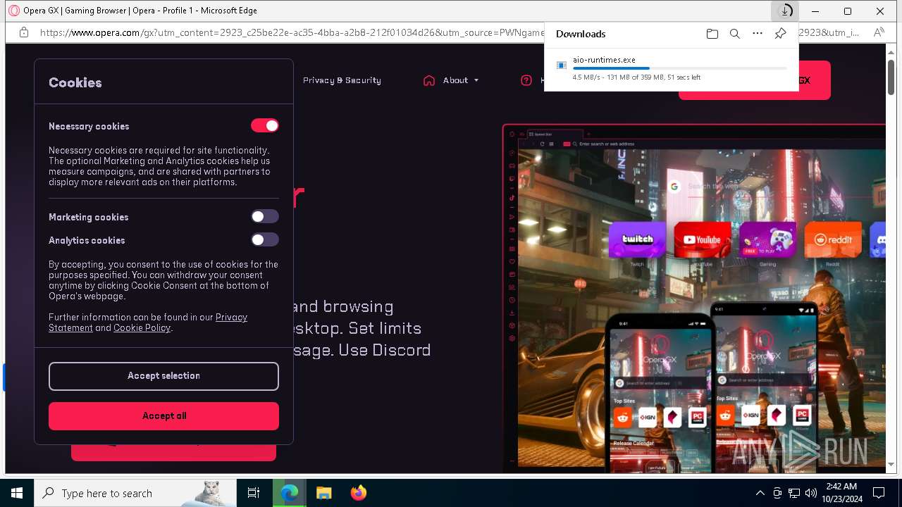
Task: Toggle the Necessary cookies switch
Action: (265, 125)
